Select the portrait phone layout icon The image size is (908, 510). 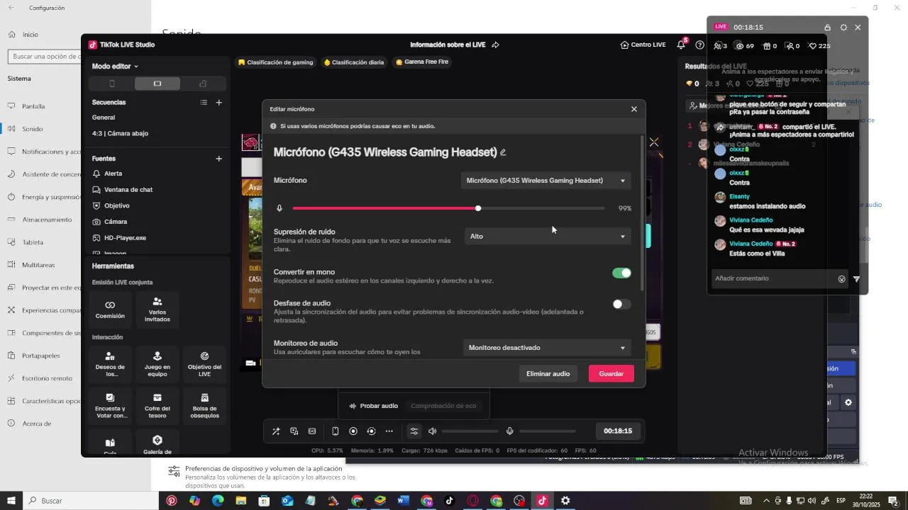click(x=112, y=84)
